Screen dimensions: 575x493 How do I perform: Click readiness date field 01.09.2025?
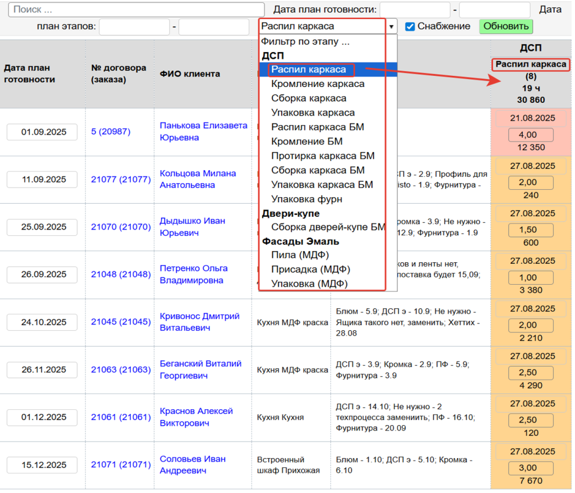(x=42, y=133)
